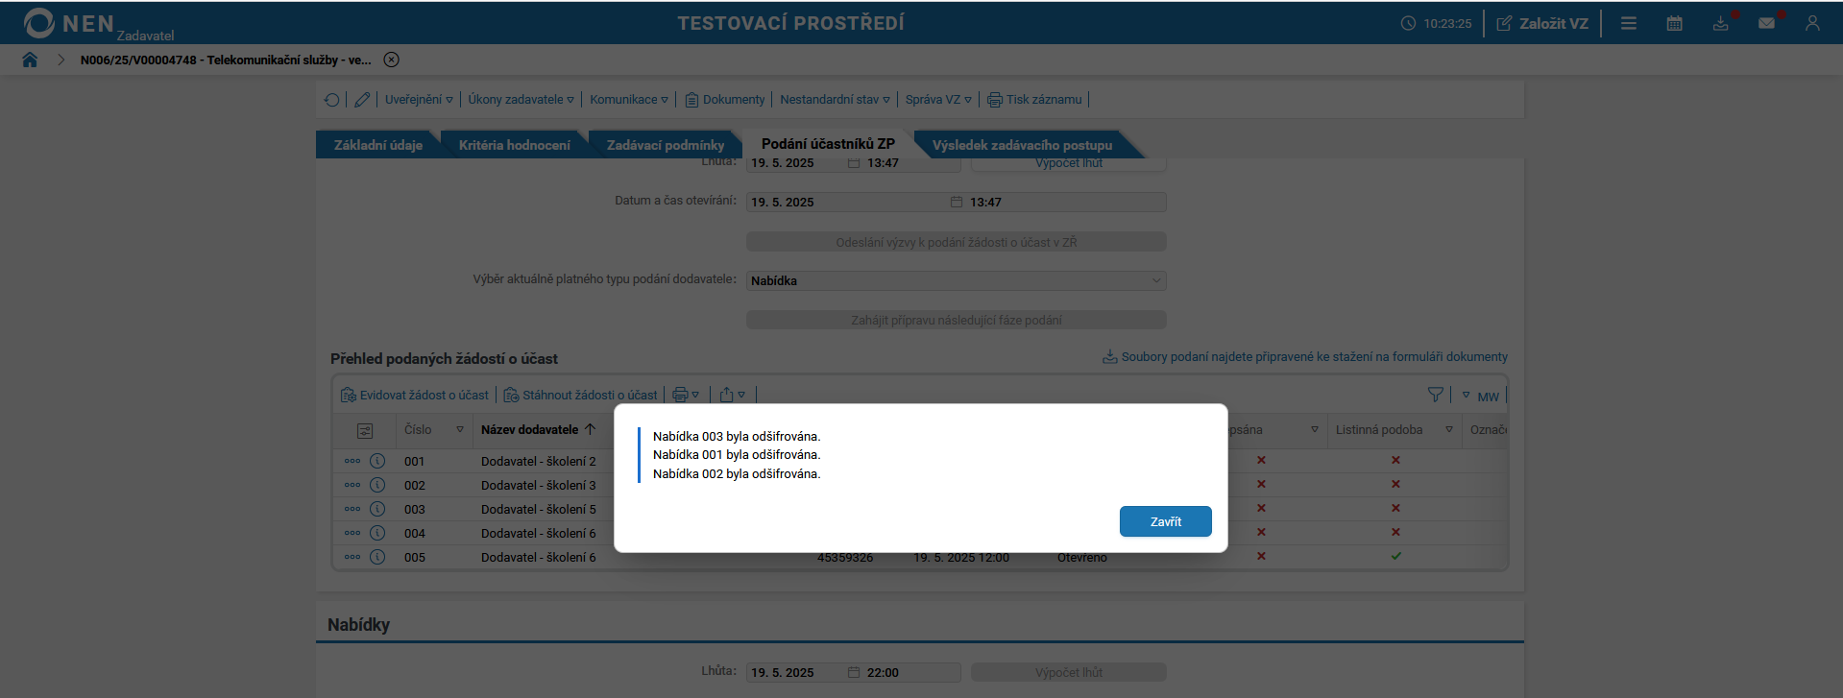The height and width of the screenshot is (698, 1843).
Task: Open the table export share icon
Action: tap(733, 395)
